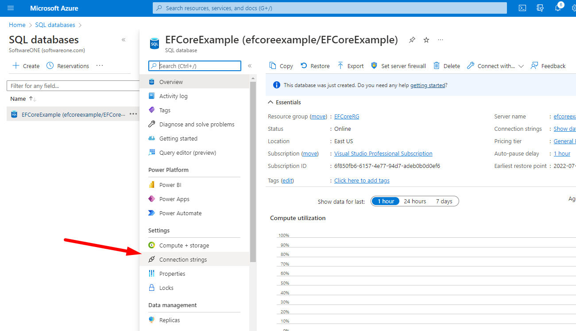Open the Azure portal hamburger menu
This screenshot has height=331, width=576.
click(x=11, y=8)
